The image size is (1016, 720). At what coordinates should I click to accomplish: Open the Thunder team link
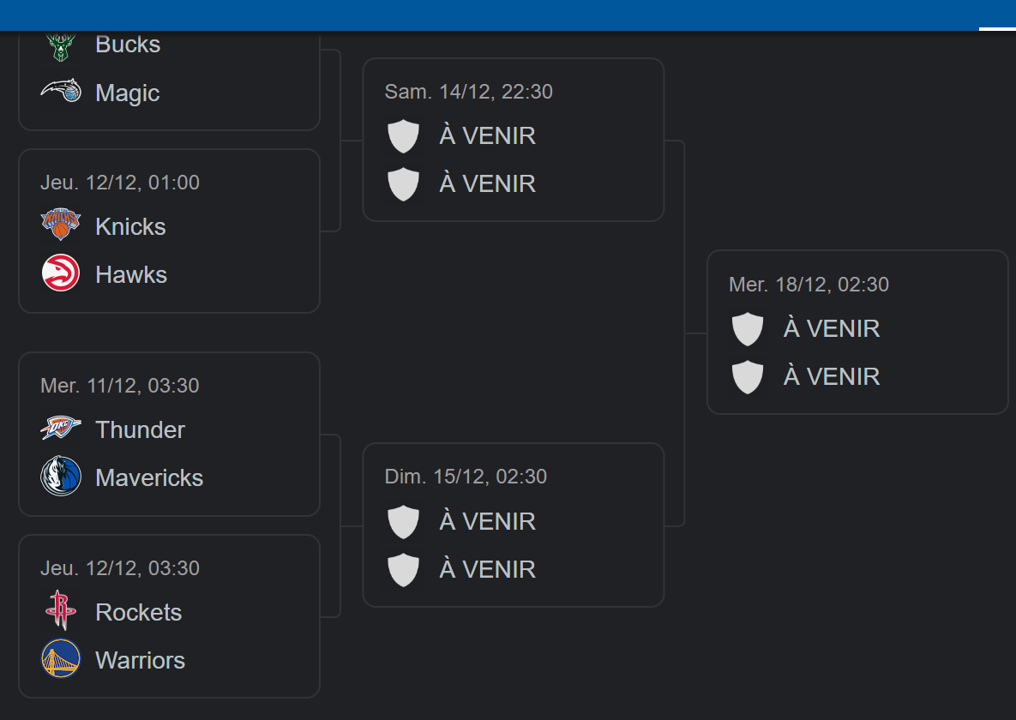pyautogui.click(x=140, y=429)
